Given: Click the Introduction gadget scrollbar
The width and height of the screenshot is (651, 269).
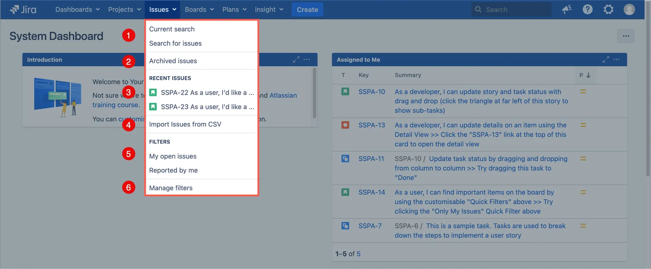Looking at the screenshot, I should pyautogui.click(x=314, y=93).
